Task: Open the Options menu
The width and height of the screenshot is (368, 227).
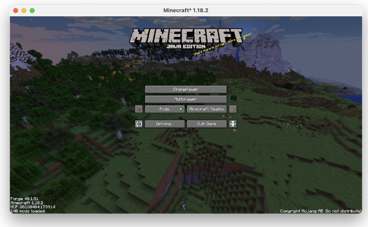Action: tap(165, 124)
